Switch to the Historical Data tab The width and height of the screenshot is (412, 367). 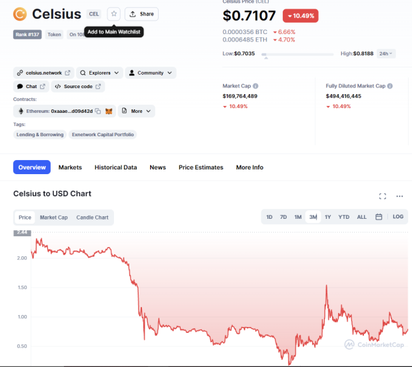[115, 167]
